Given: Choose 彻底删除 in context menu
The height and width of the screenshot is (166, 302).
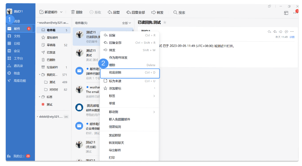Looking at the screenshot, I should (x=130, y=73).
